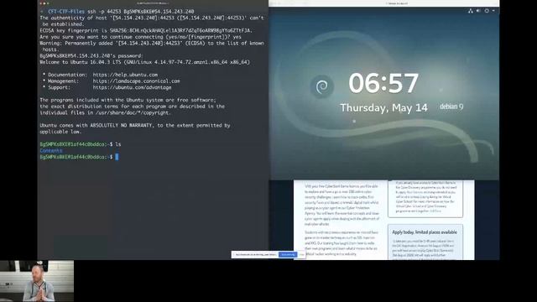Click the volume icon in Debian top bar
Viewport: 537px width, 302px height.
pyautogui.click(x=478, y=11)
